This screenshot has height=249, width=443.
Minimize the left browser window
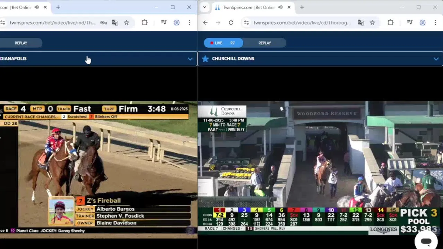coord(156,7)
